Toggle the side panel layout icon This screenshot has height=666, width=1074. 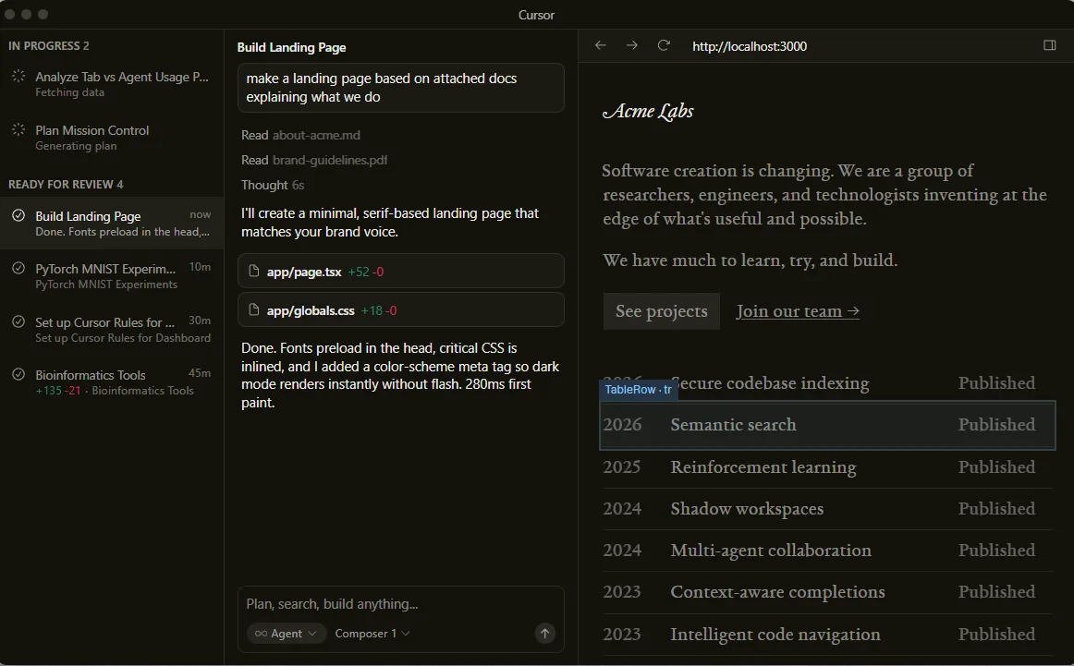[x=1049, y=45]
